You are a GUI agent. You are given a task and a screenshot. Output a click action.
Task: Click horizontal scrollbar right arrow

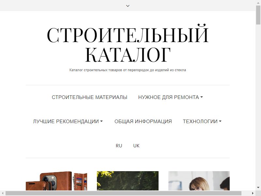point(253,193)
